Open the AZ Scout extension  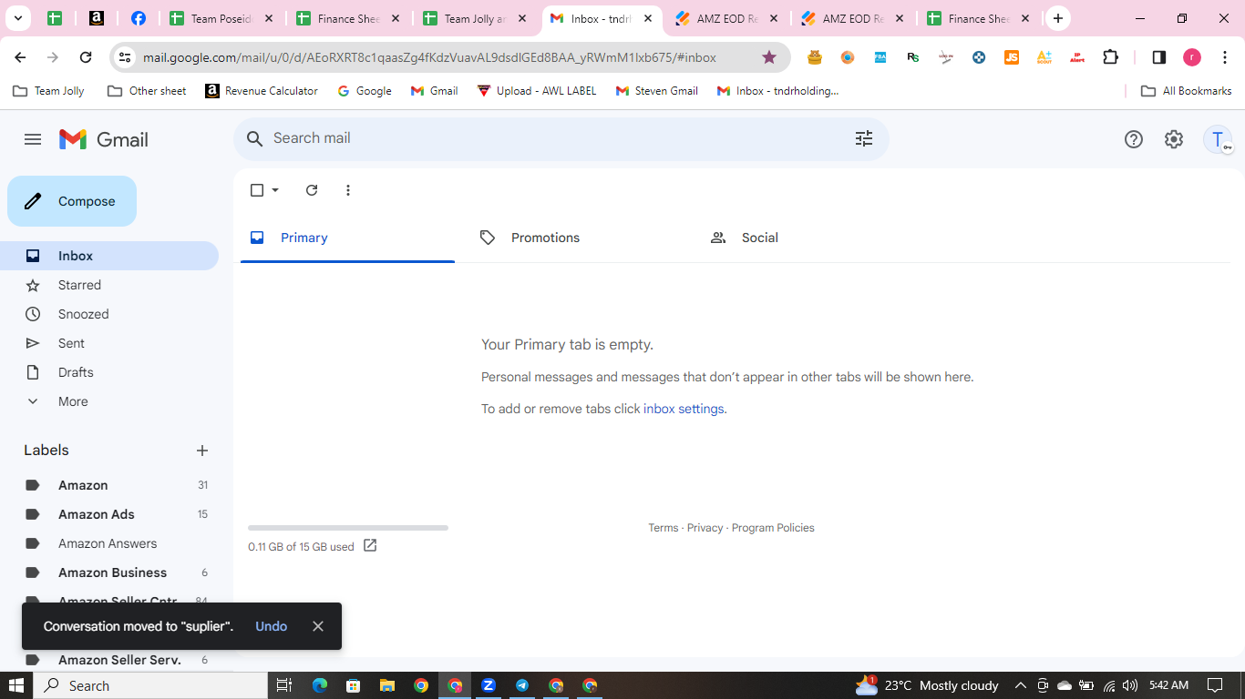1044,57
